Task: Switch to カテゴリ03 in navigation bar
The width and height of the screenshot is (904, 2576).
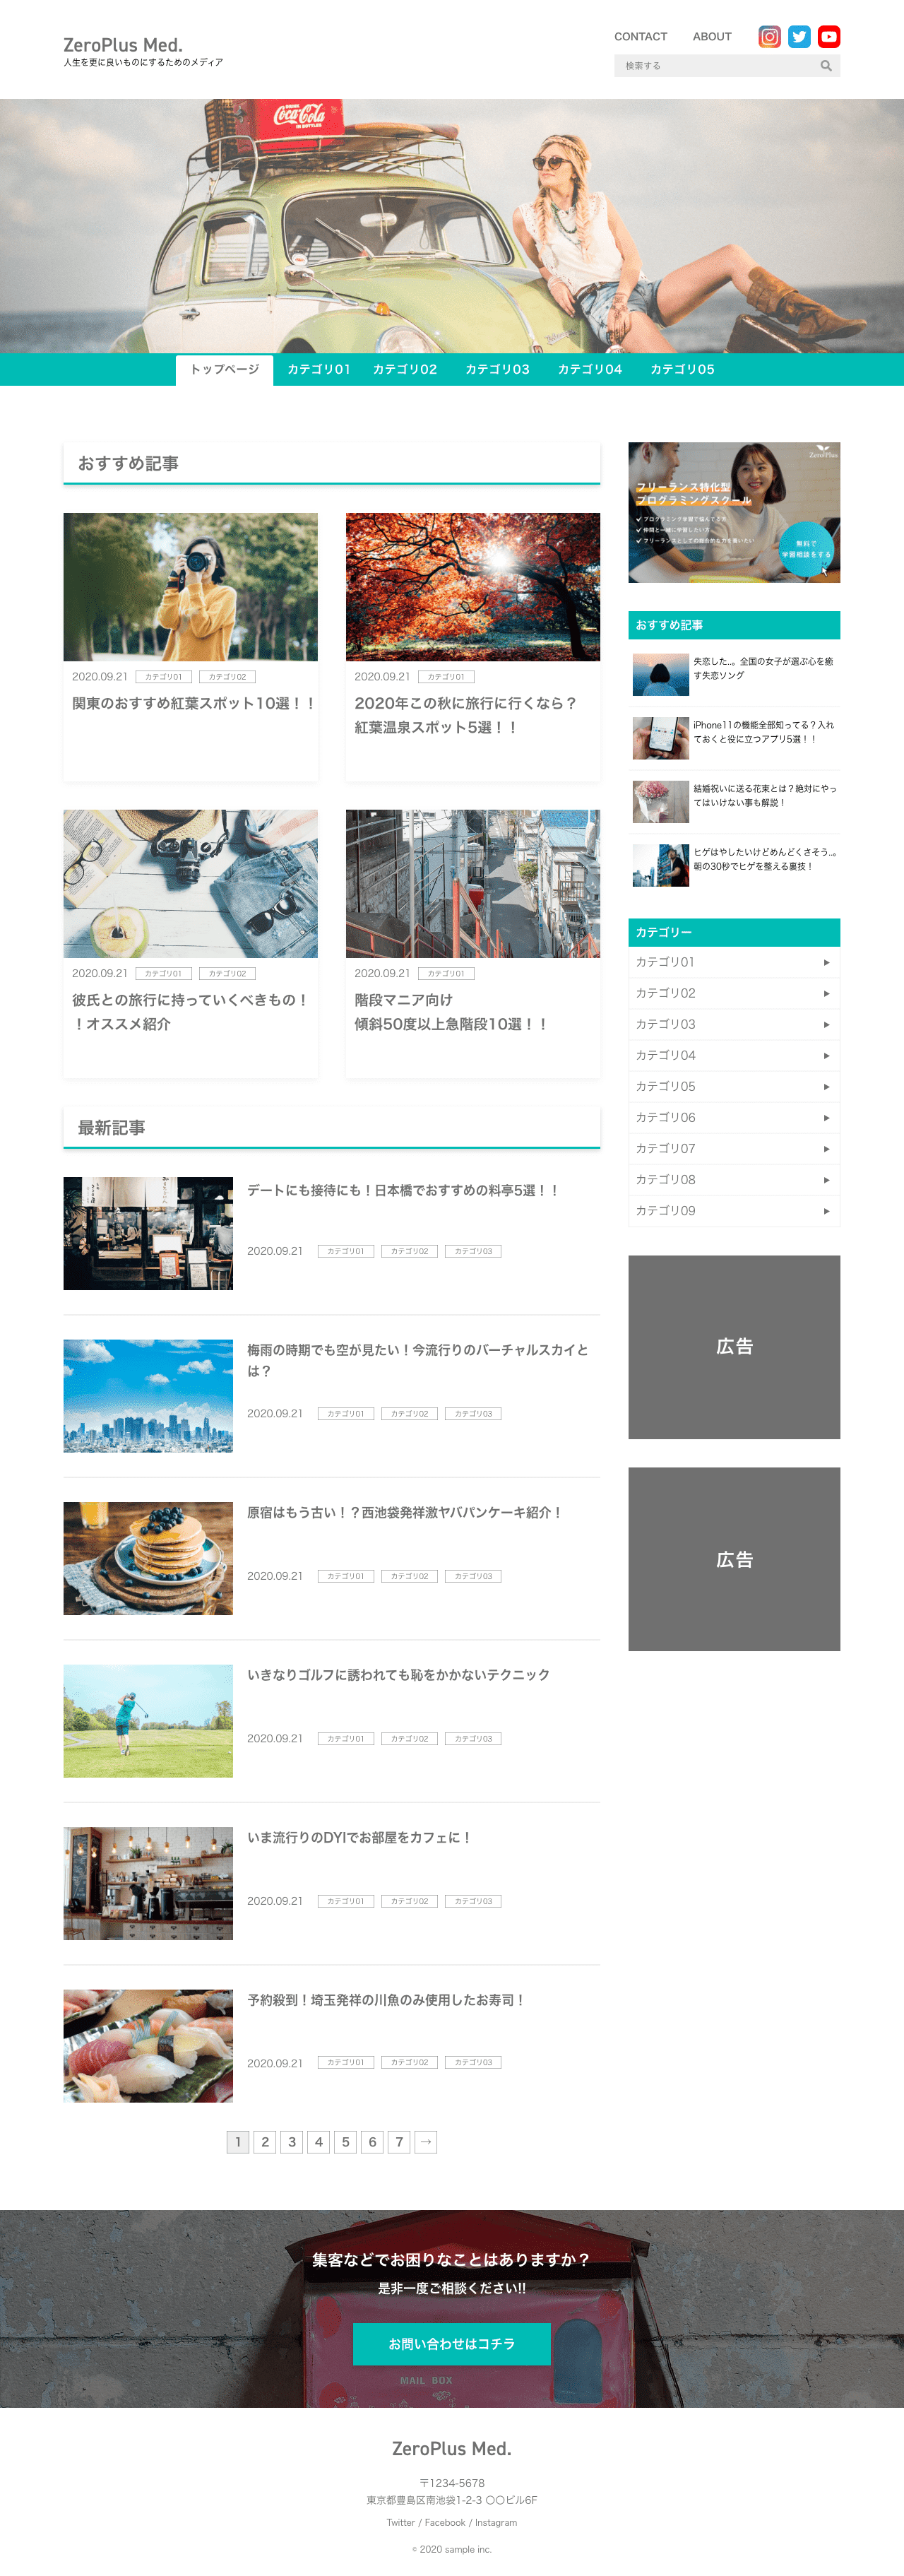Action: point(497,369)
